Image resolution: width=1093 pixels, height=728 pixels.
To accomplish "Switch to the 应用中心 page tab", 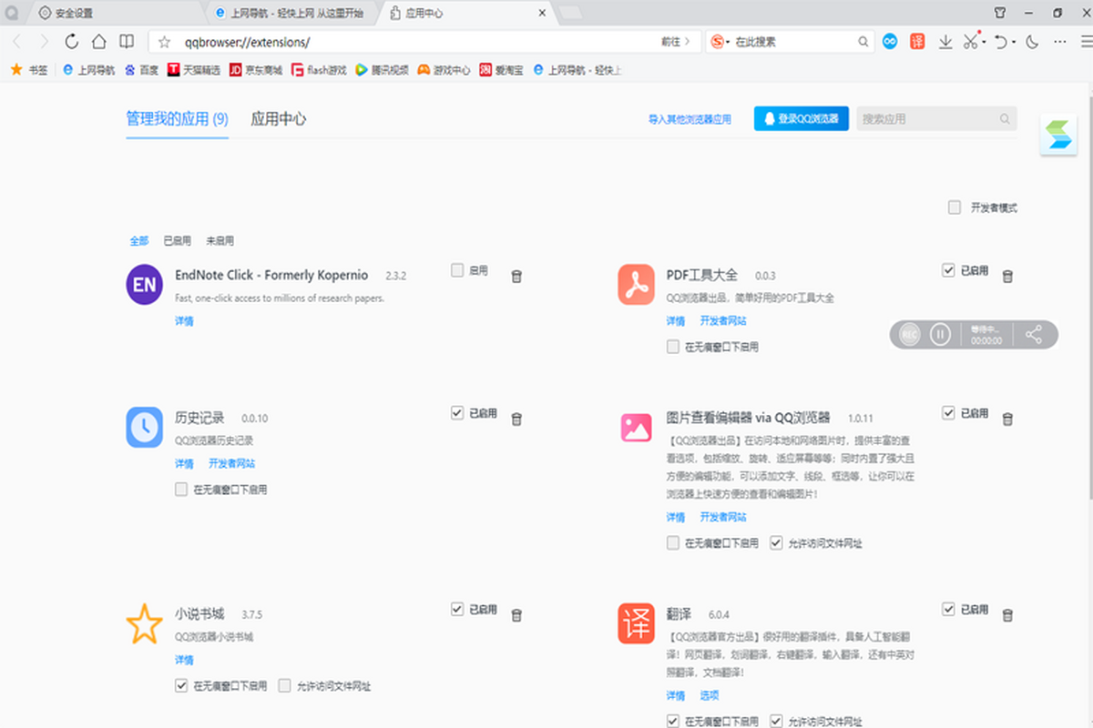I will (x=279, y=118).
